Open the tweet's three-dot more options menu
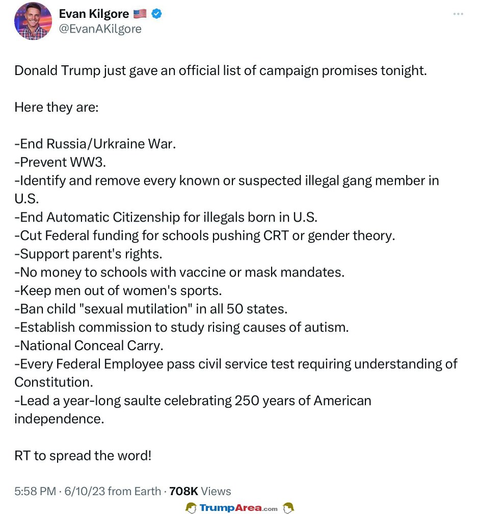The height and width of the screenshot is (514, 479). pyautogui.click(x=458, y=14)
